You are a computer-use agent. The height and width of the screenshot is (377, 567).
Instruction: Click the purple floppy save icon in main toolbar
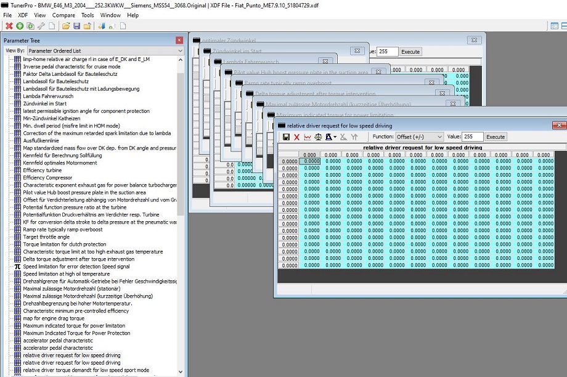pyautogui.click(x=76, y=26)
